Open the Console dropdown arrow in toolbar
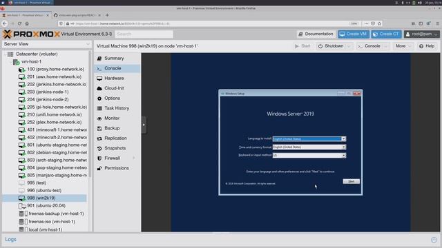The height and width of the screenshot is (248, 442). 386,46
